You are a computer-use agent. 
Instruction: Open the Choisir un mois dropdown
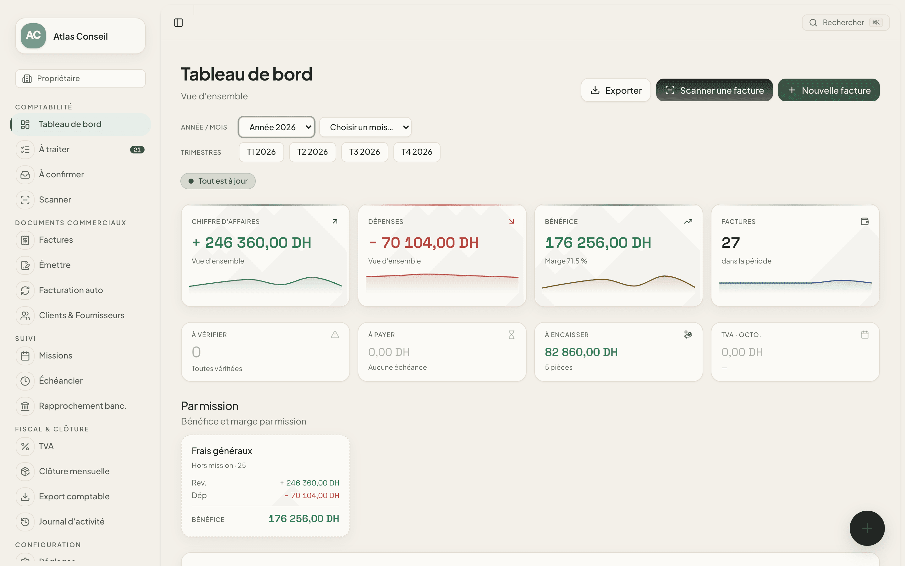(365, 127)
